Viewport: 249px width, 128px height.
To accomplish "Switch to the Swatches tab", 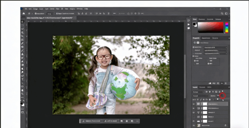I will point(202,19).
